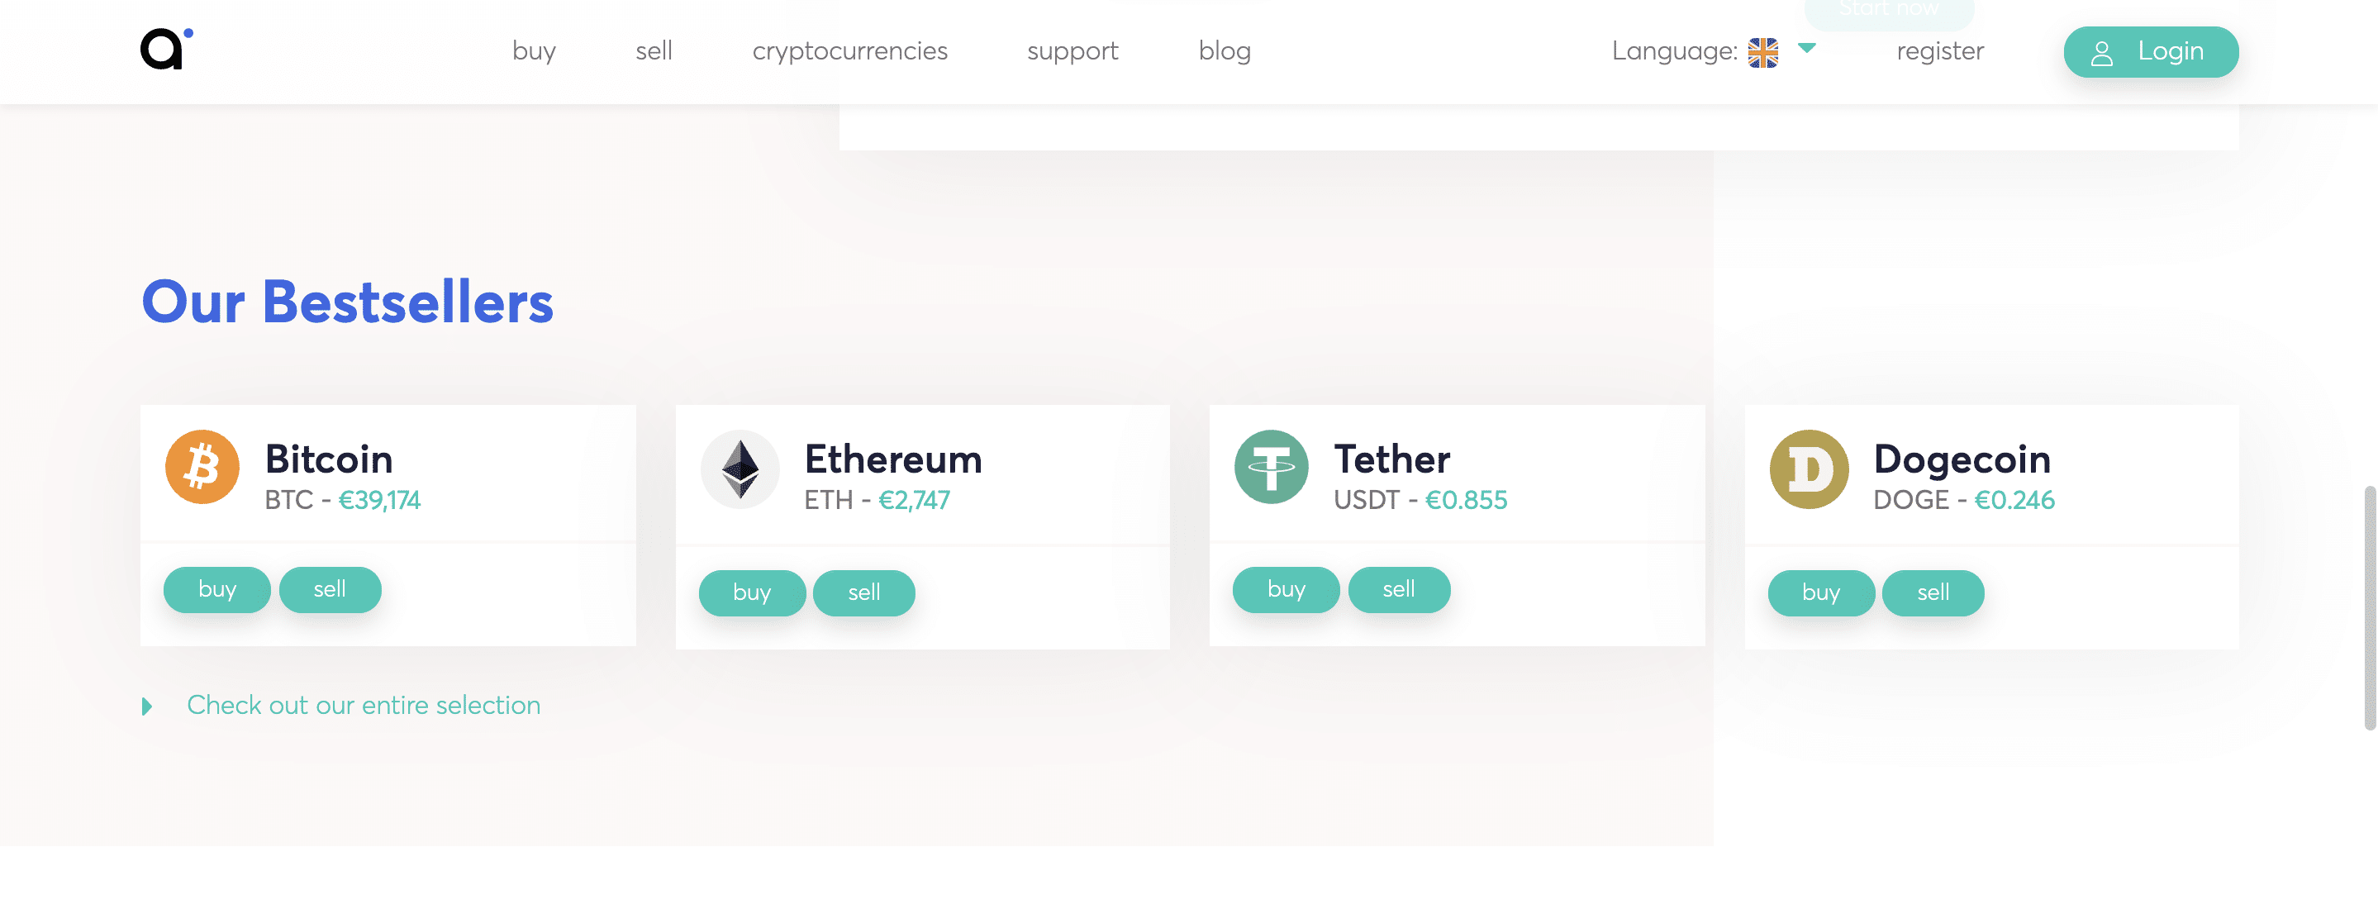
Task: Click the page vertical scrollbar
Action: tap(2369, 607)
